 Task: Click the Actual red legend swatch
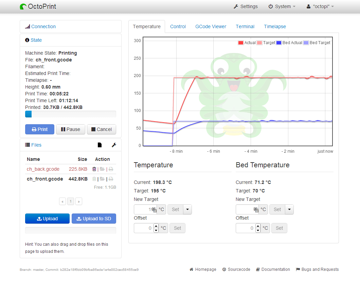(x=240, y=43)
